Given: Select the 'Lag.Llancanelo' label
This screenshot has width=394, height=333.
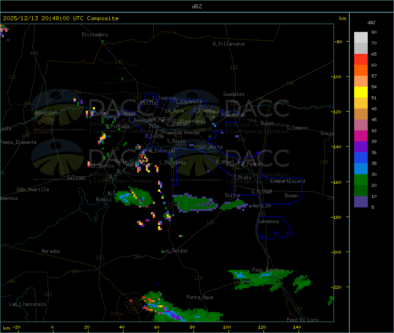Looking at the screenshot, I should pos(28,304).
